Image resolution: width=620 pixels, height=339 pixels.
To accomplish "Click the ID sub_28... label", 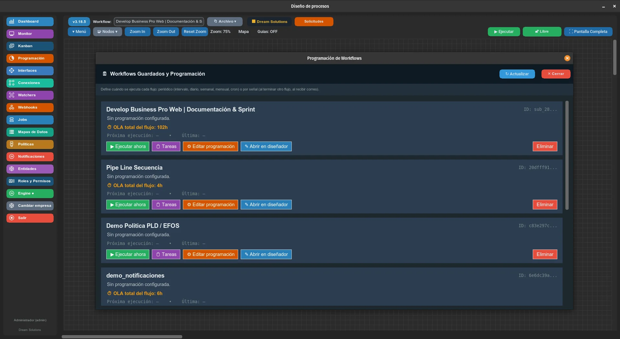I will coord(540,110).
